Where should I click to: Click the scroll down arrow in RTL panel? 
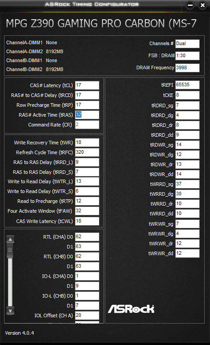[10, 311]
